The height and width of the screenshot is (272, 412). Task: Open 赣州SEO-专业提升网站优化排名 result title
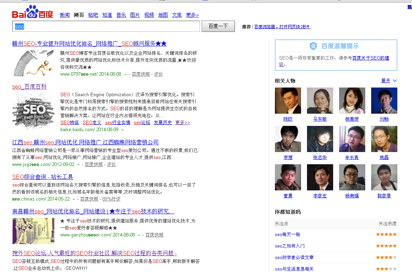(x=89, y=44)
